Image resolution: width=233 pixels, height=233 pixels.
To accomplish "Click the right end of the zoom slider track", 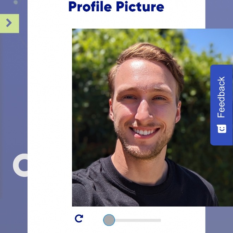I will [x=159, y=220].
